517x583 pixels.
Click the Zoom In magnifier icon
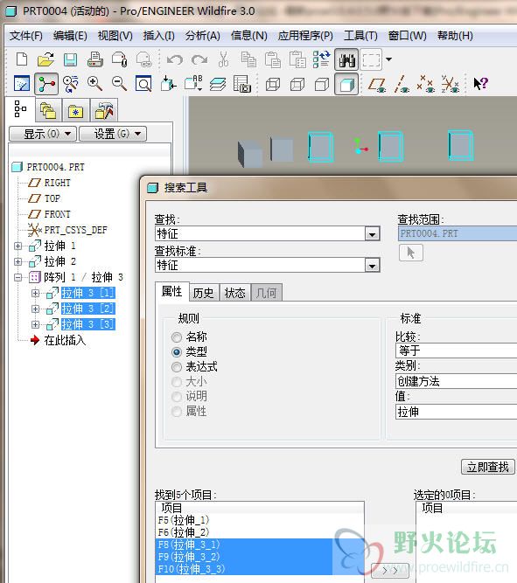pyautogui.click(x=94, y=84)
